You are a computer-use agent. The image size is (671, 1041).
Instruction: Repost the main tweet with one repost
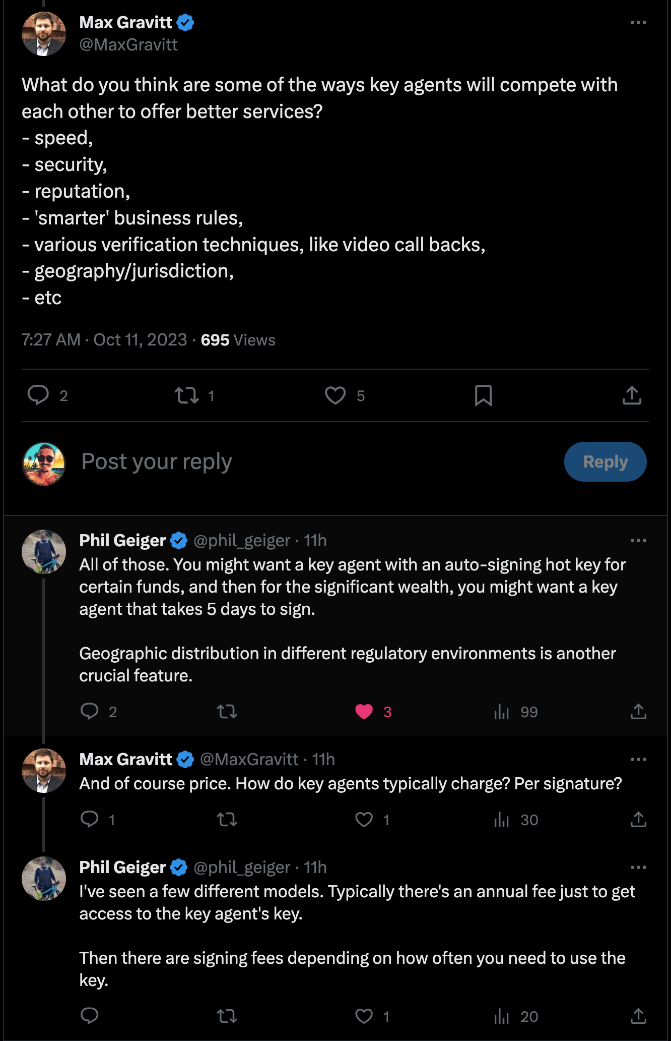pyautogui.click(x=187, y=395)
